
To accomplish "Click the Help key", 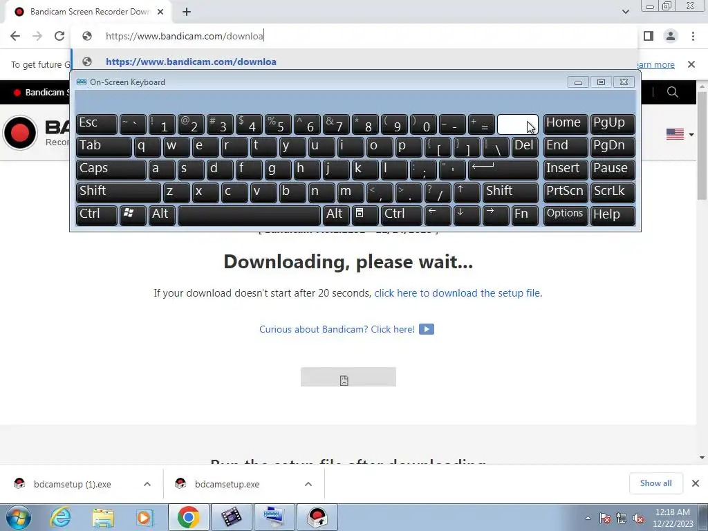I will pos(613,216).
